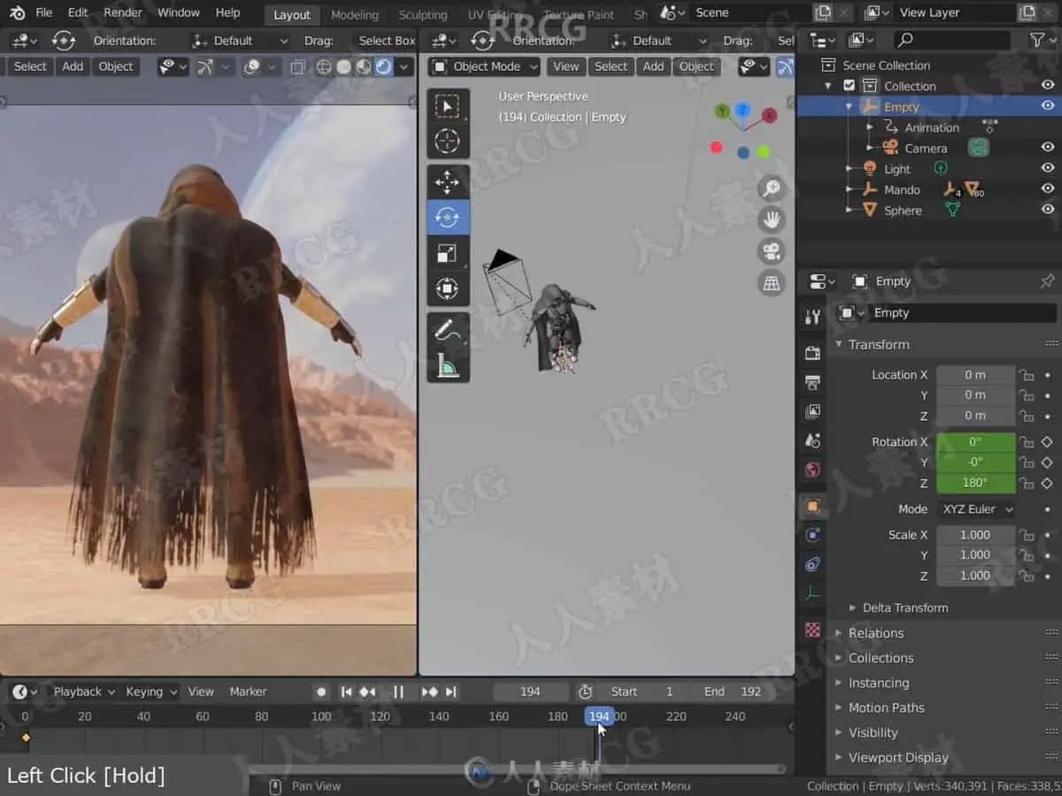1062x796 pixels.
Task: Expand the Delta Transform section
Action: [904, 608]
